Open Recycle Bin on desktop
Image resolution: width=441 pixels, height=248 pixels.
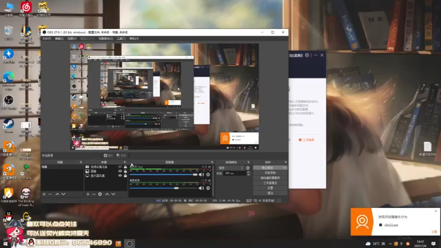(x=9, y=32)
